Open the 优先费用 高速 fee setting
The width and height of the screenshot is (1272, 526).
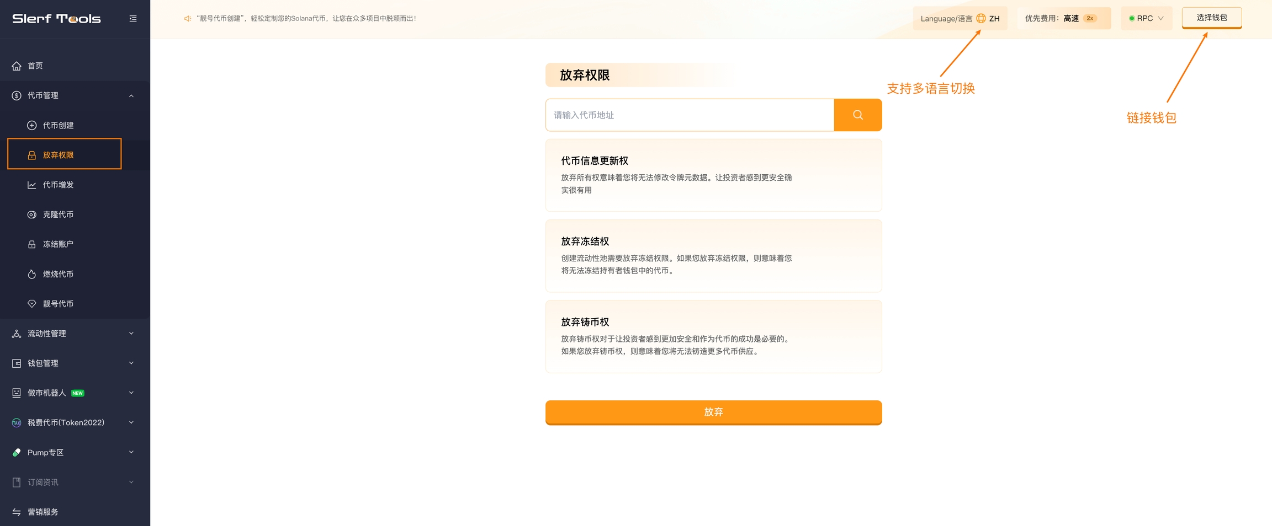1063,18
